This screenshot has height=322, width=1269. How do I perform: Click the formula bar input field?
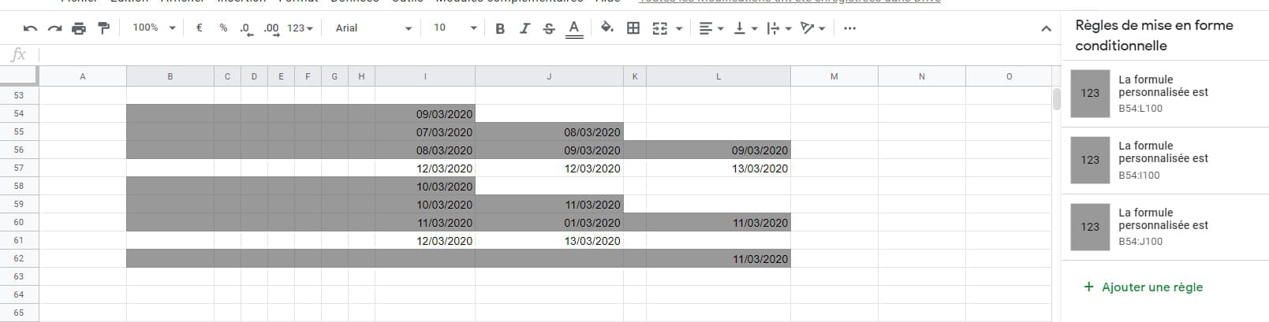[544, 54]
